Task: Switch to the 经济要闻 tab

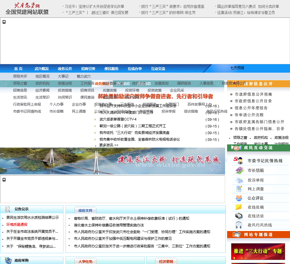Action: (166, 261)
